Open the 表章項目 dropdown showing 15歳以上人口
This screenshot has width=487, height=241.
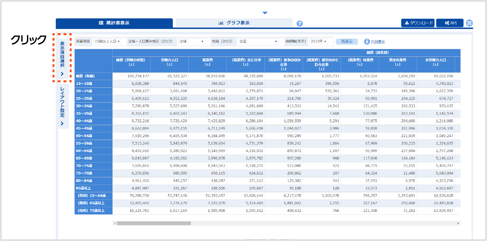[107, 41]
